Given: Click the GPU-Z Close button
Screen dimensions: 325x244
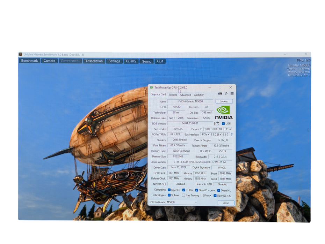Looking at the screenshot, I should [226, 203].
